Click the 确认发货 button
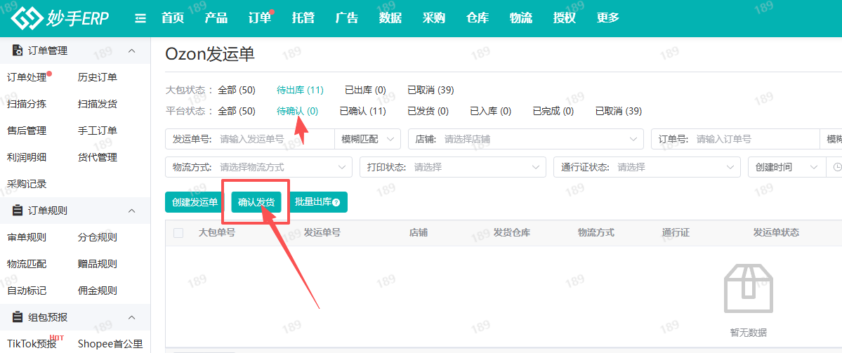Image resolution: width=842 pixels, height=353 pixels. [x=256, y=202]
